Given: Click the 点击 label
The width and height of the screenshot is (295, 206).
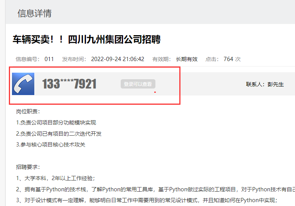Looking at the screenshot, I should pos(212,59).
